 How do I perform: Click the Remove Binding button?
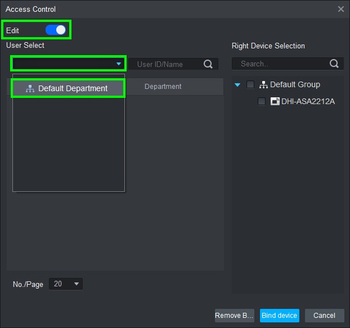[234, 316]
